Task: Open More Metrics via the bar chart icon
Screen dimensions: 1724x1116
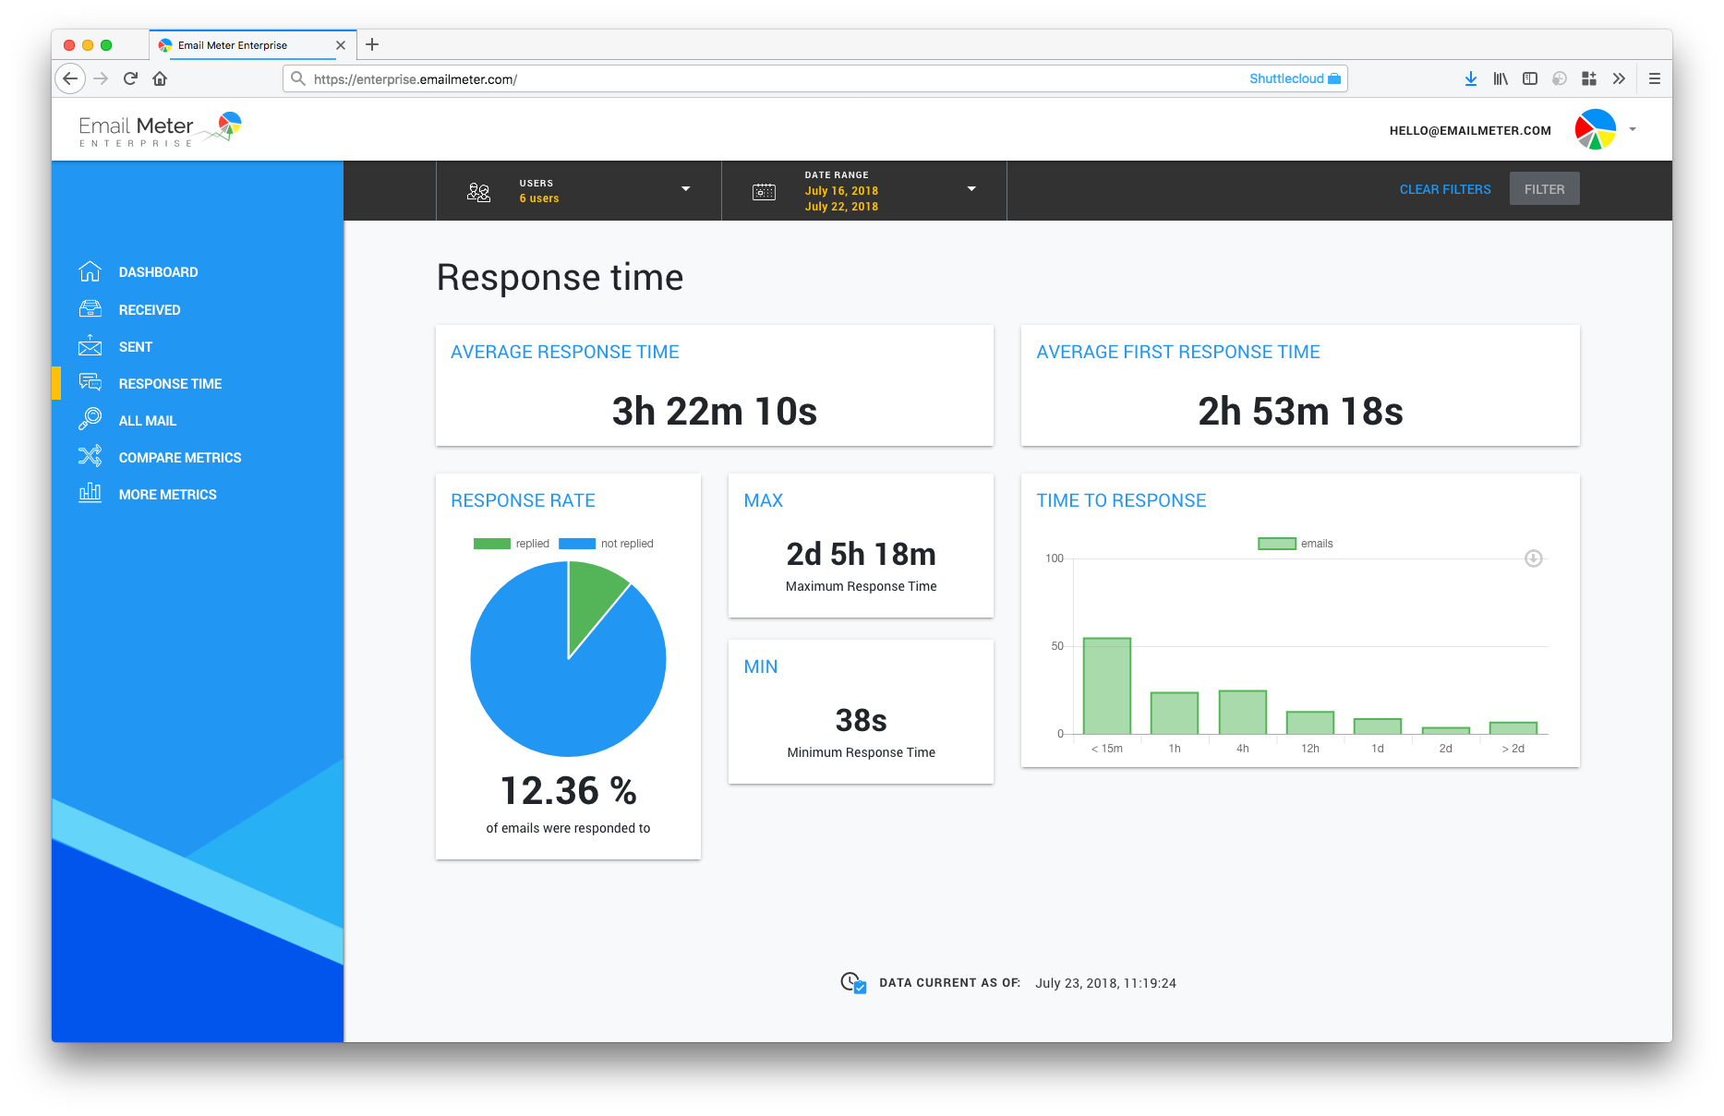Action: coord(90,493)
